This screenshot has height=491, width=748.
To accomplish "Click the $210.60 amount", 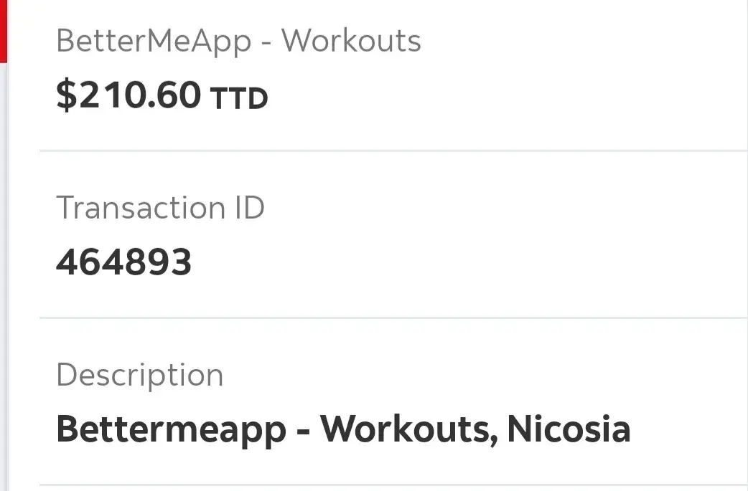I will [x=128, y=95].
